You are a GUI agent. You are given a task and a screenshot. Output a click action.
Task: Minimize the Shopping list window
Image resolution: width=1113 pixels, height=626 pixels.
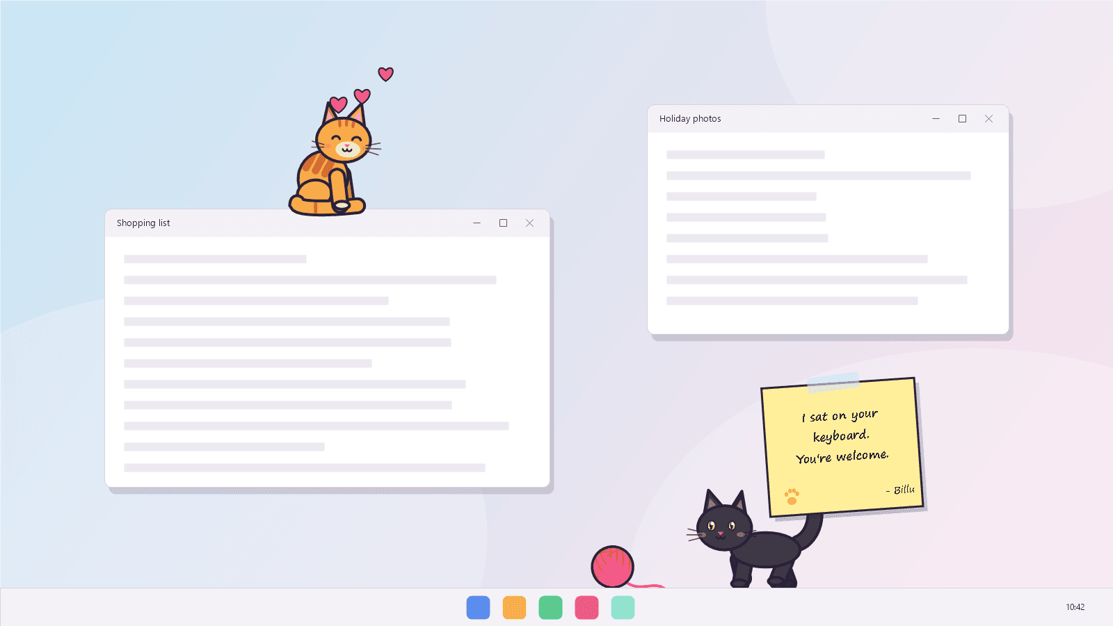tap(477, 223)
